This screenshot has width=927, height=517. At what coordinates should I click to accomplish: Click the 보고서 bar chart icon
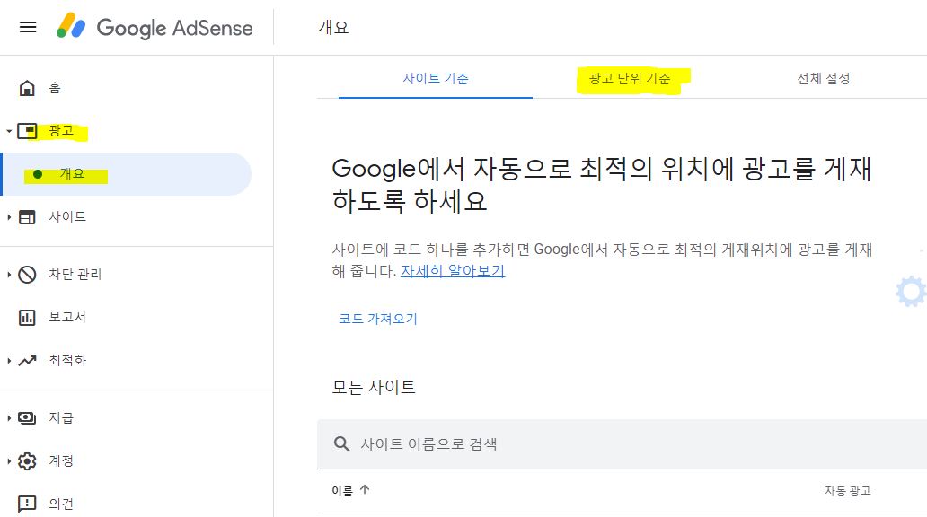(27, 317)
